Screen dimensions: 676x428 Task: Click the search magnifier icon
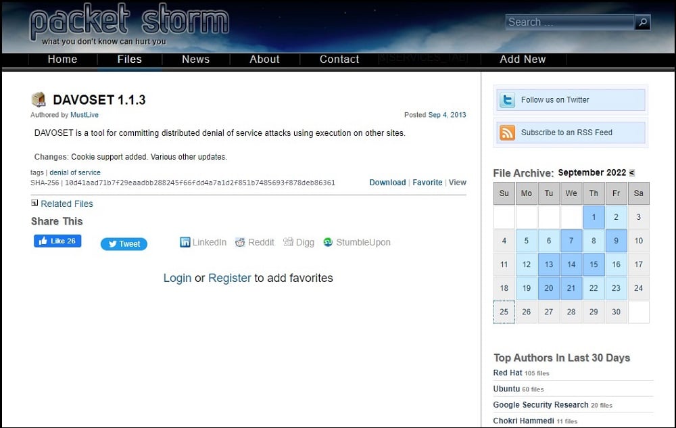point(643,22)
